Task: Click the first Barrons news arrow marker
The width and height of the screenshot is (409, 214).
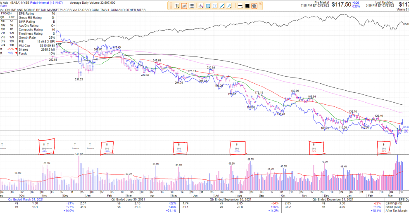Action: pos(2,144)
